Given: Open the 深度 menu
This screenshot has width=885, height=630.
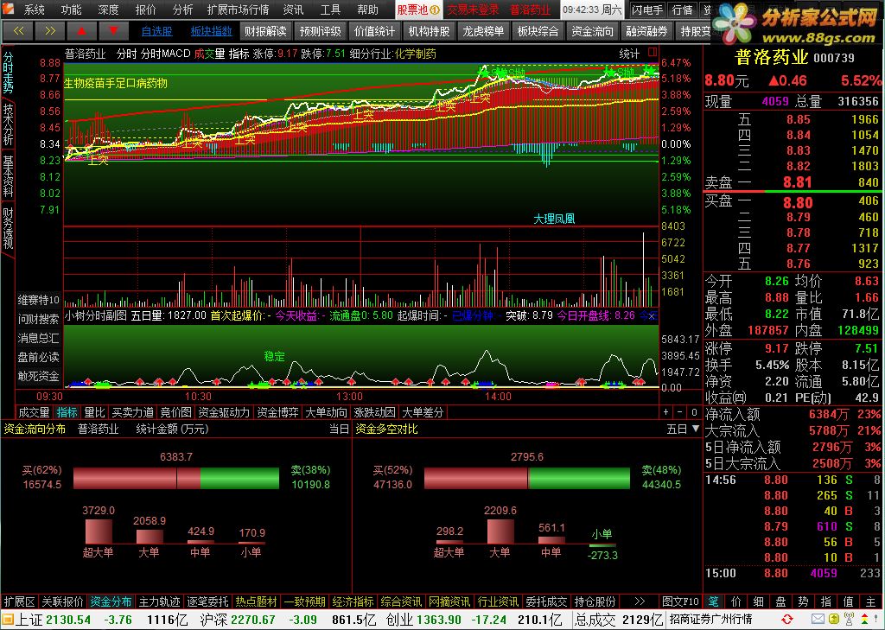Looking at the screenshot, I should click(x=108, y=10).
